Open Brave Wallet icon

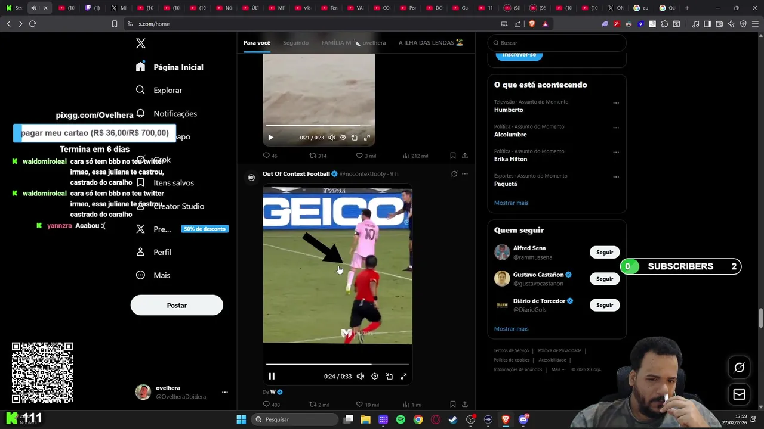click(x=719, y=24)
